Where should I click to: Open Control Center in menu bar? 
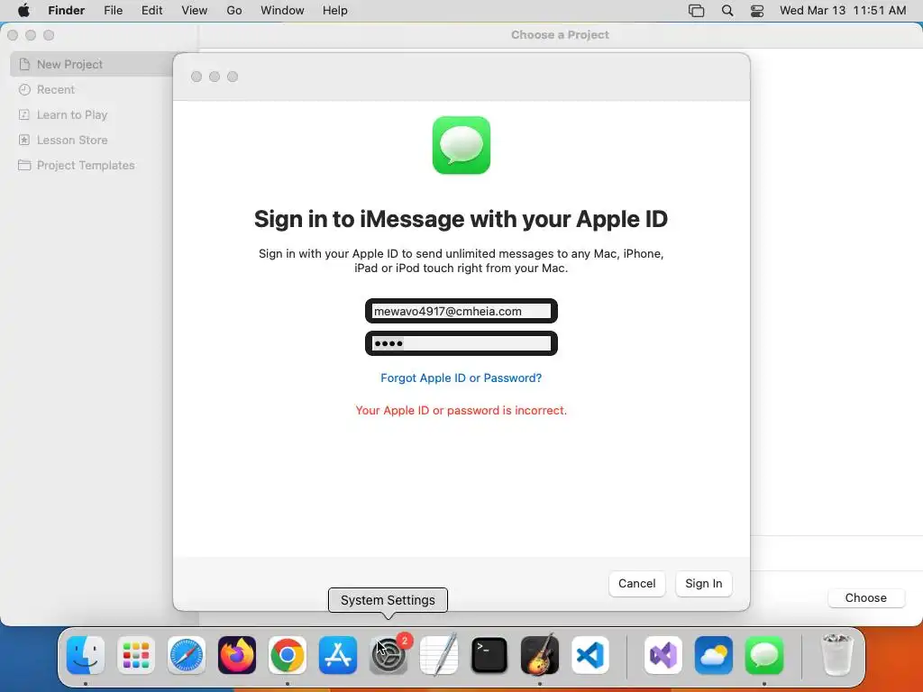757,11
